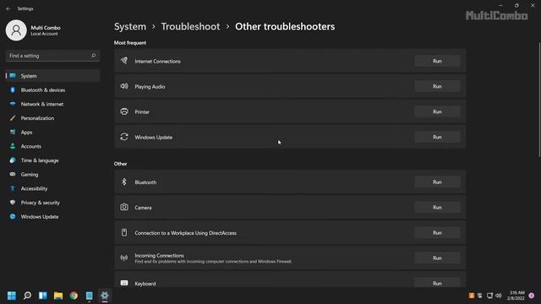Screen dimensions: 541x304
Task: Open Accessibility settings
Action: point(52,188)
